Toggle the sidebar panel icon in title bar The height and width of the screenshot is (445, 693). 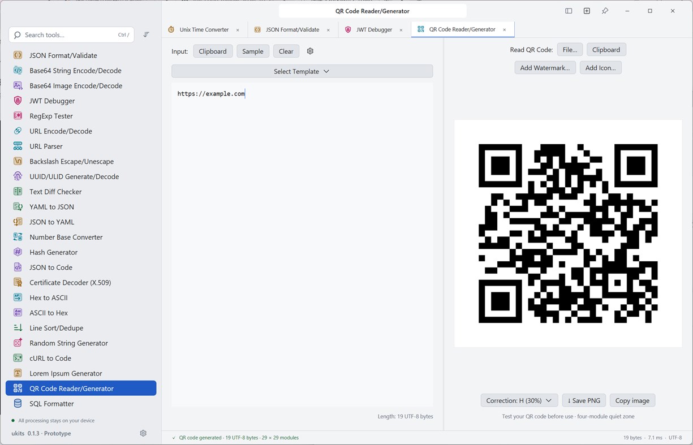pyautogui.click(x=569, y=11)
